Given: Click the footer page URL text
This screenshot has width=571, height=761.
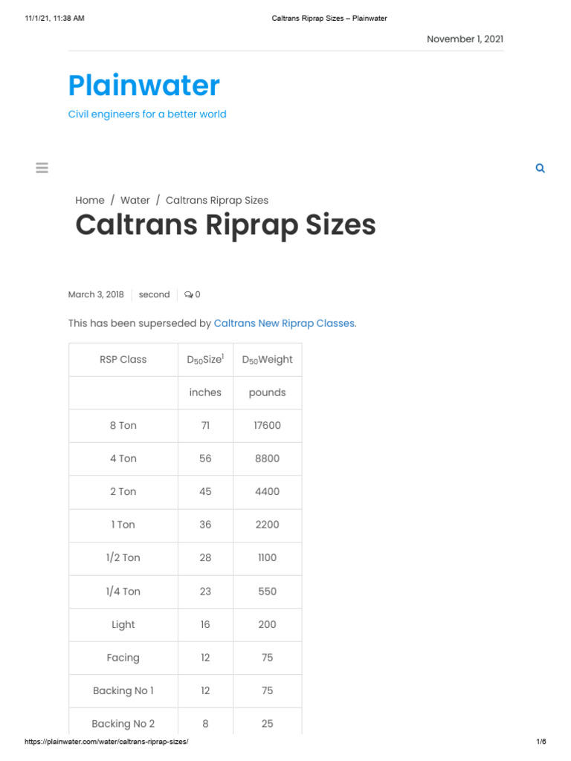Looking at the screenshot, I should pos(107,742).
